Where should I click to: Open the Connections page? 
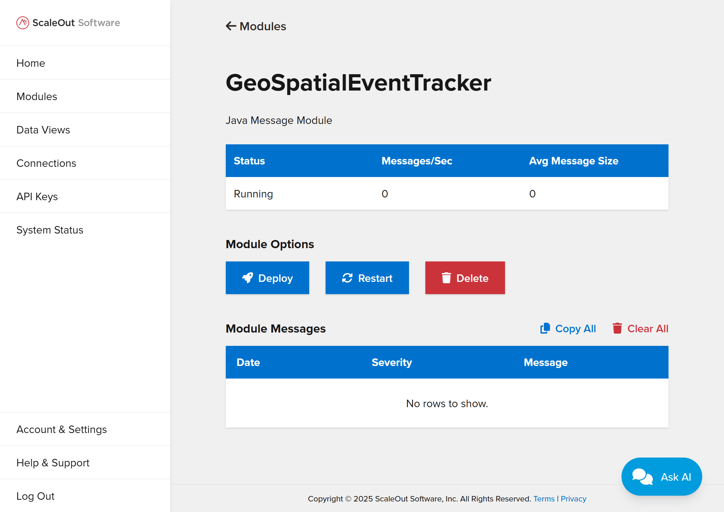tap(46, 163)
